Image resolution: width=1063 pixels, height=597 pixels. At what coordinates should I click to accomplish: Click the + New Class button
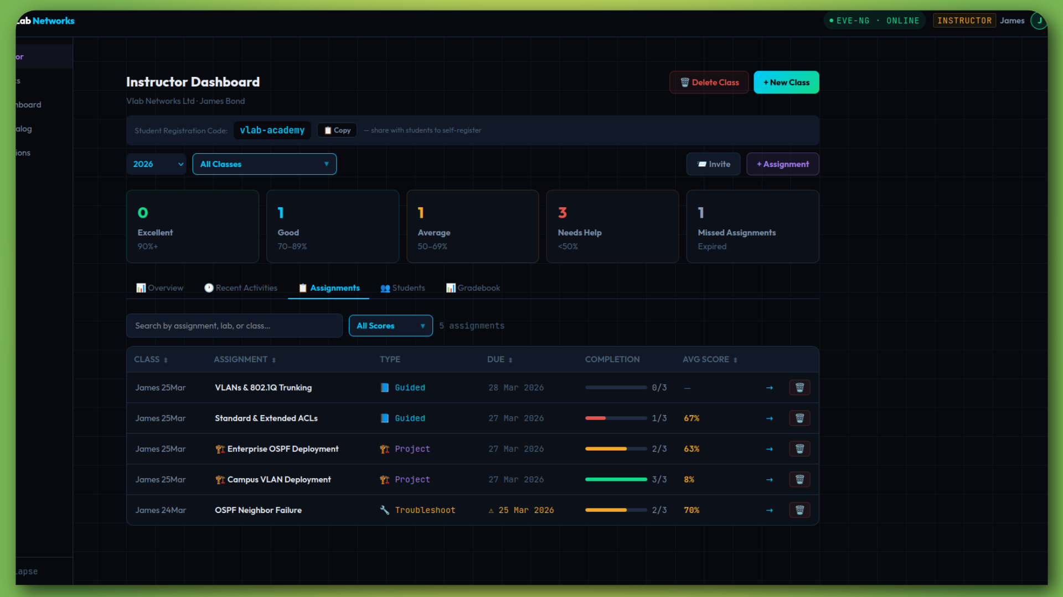pos(786,82)
